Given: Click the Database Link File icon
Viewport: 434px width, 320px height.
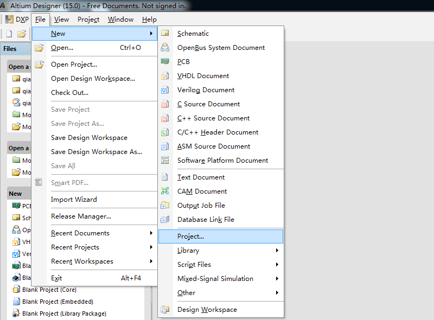Looking at the screenshot, I should point(165,220).
